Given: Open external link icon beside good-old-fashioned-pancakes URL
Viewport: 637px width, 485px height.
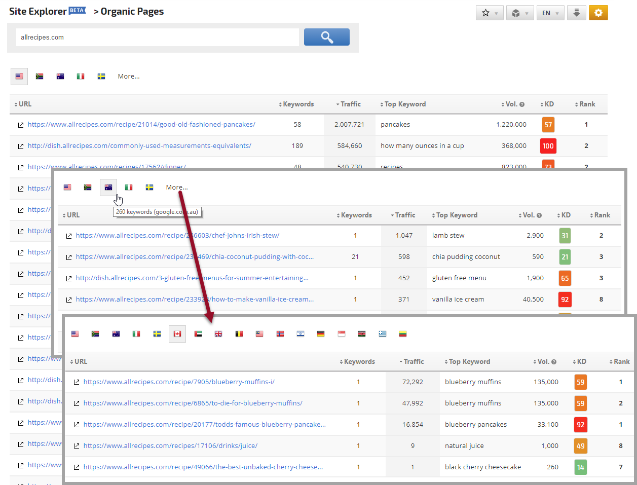Looking at the screenshot, I should (21, 125).
